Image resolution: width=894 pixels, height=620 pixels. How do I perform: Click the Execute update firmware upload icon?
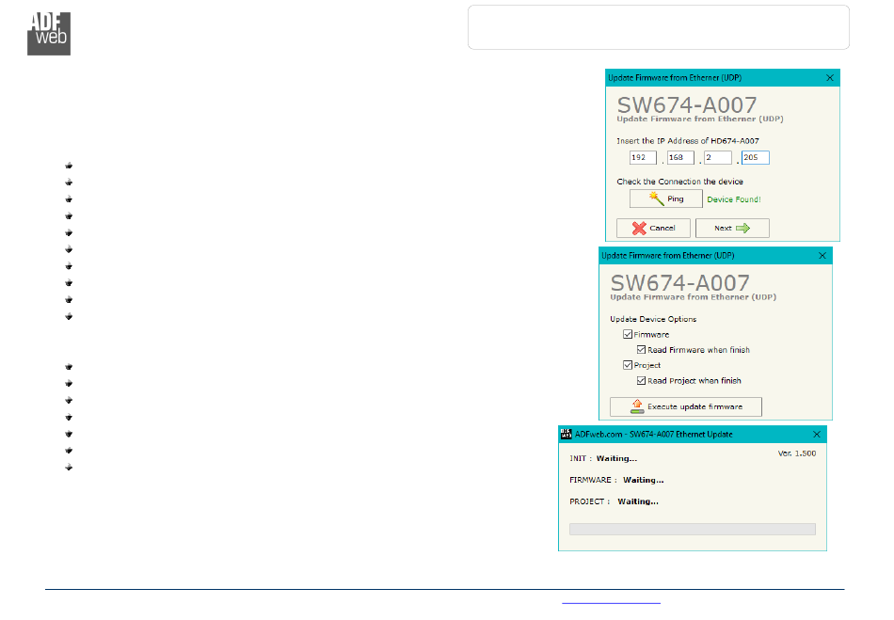(x=637, y=406)
